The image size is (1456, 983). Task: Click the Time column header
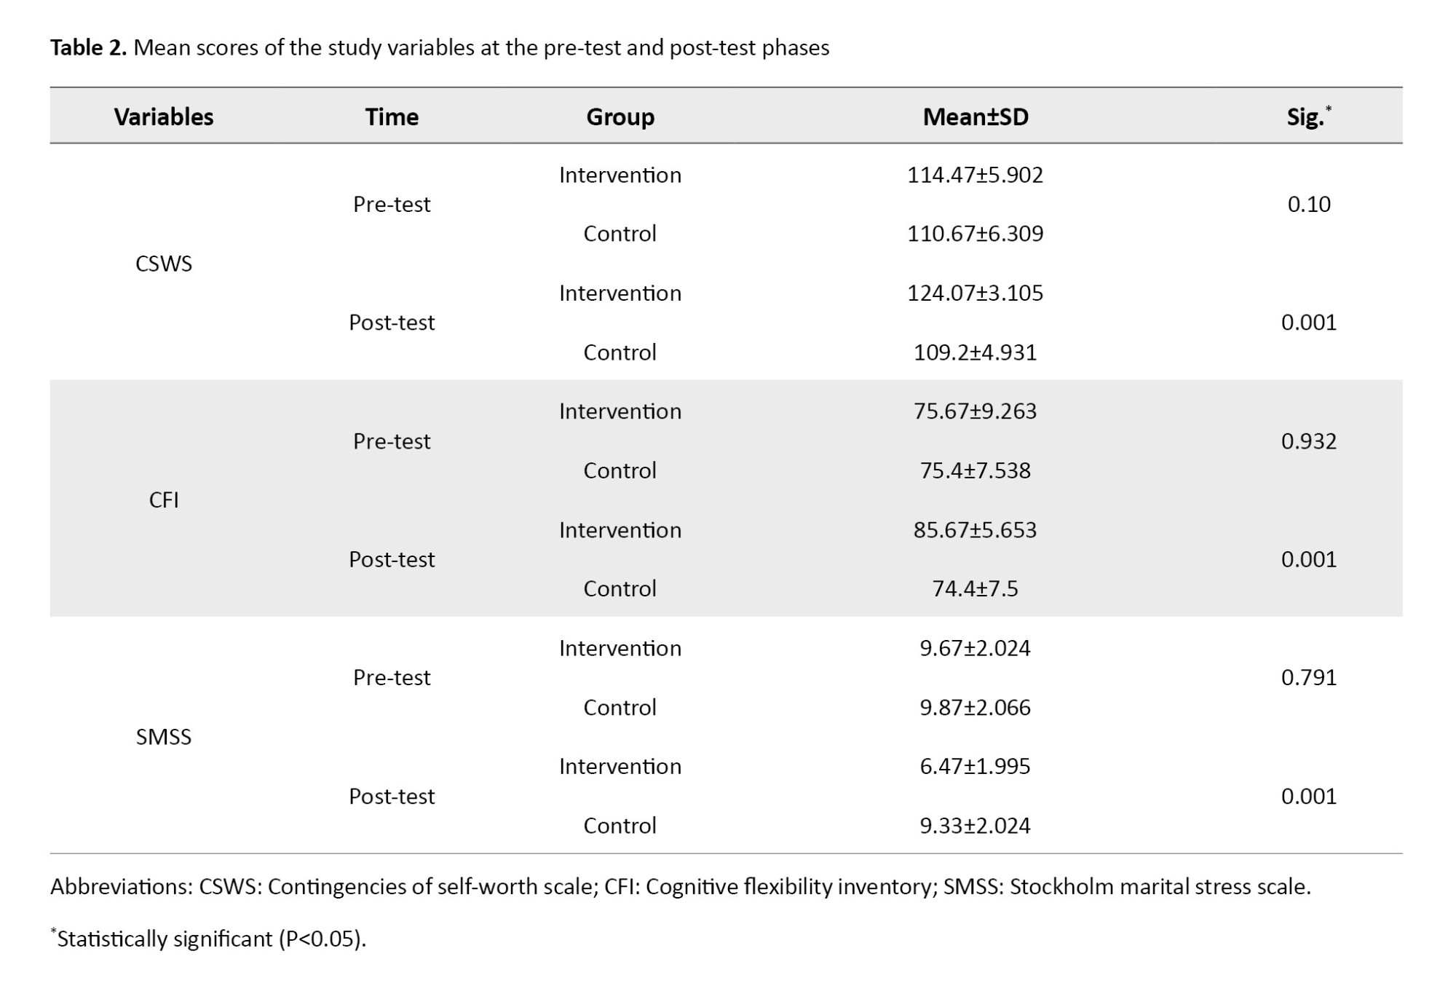(392, 117)
